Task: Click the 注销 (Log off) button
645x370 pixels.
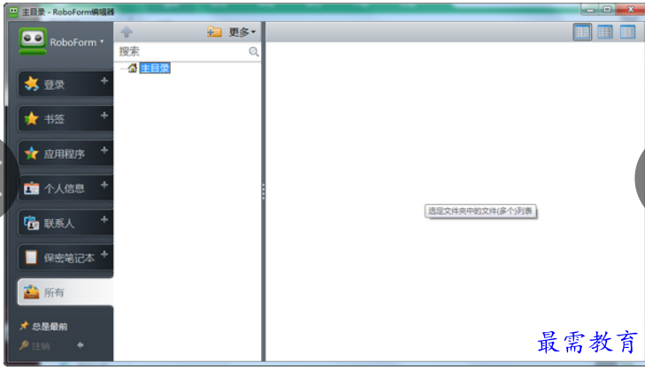Action: [35, 346]
